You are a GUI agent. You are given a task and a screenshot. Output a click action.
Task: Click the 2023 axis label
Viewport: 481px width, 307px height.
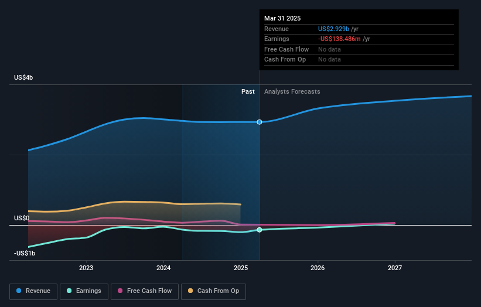[x=86, y=268]
